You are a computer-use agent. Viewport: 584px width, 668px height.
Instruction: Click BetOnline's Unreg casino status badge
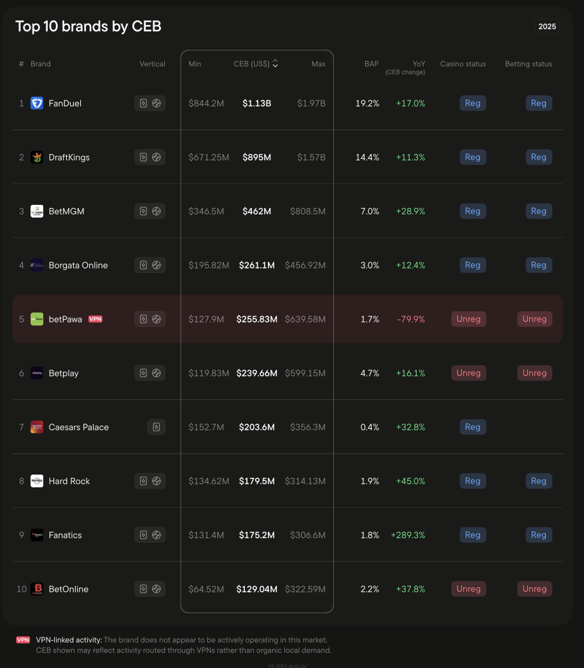(x=469, y=588)
